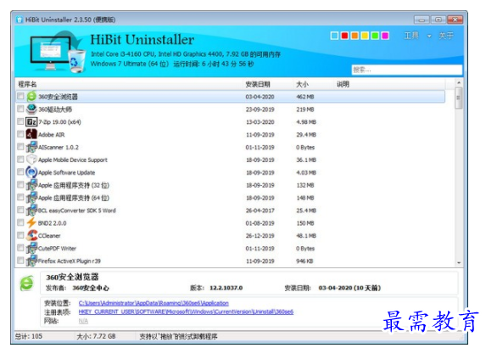Choose the orange theme swatch
Viewport: 486px width, 348px height.
pos(355,36)
